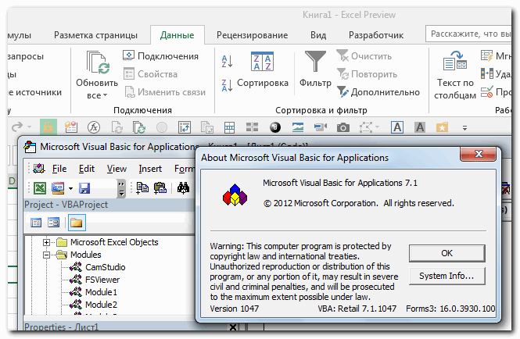Open Дополнительно advanced filter
Viewport: 520px width, 339px height.
[x=378, y=92]
